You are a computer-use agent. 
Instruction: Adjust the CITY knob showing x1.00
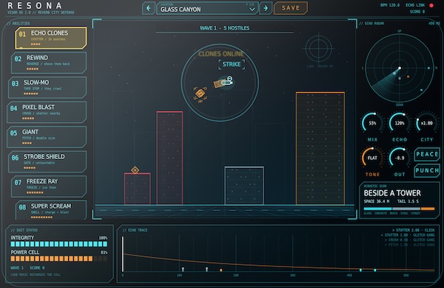click(x=426, y=123)
